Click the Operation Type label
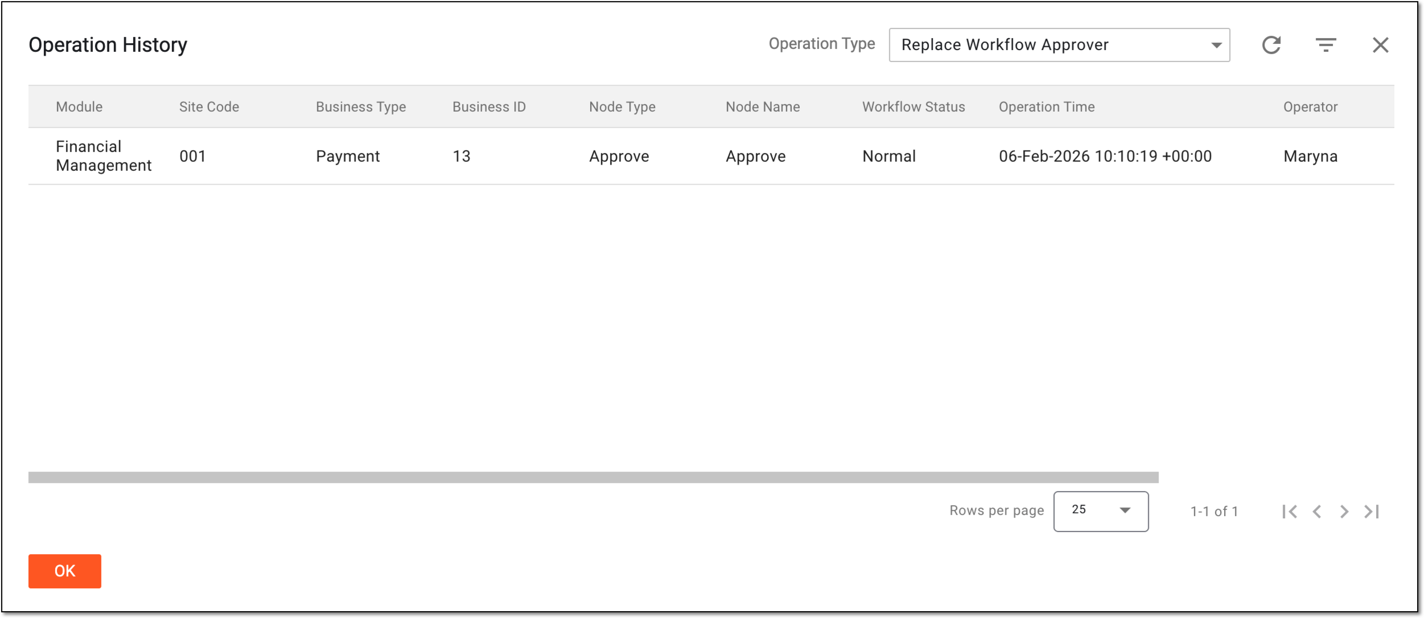The height and width of the screenshot is (618, 1424). [822, 44]
